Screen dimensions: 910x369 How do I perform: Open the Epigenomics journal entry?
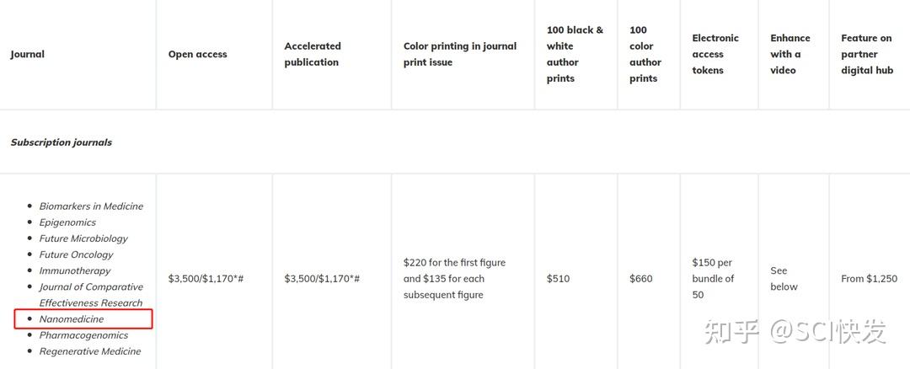tap(67, 222)
